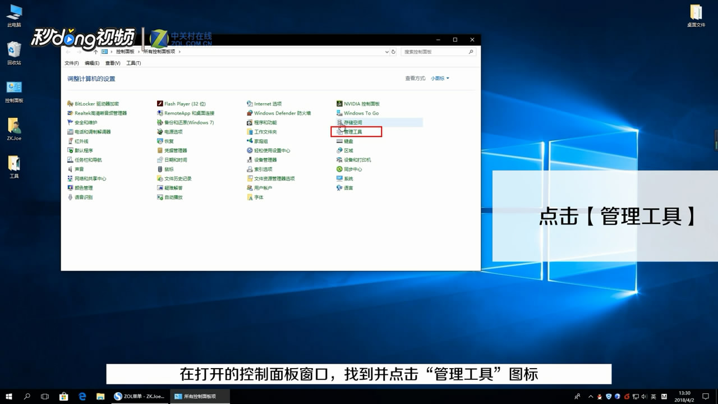Open 鼠标 settings
Image resolution: width=718 pixels, height=404 pixels.
point(165,169)
